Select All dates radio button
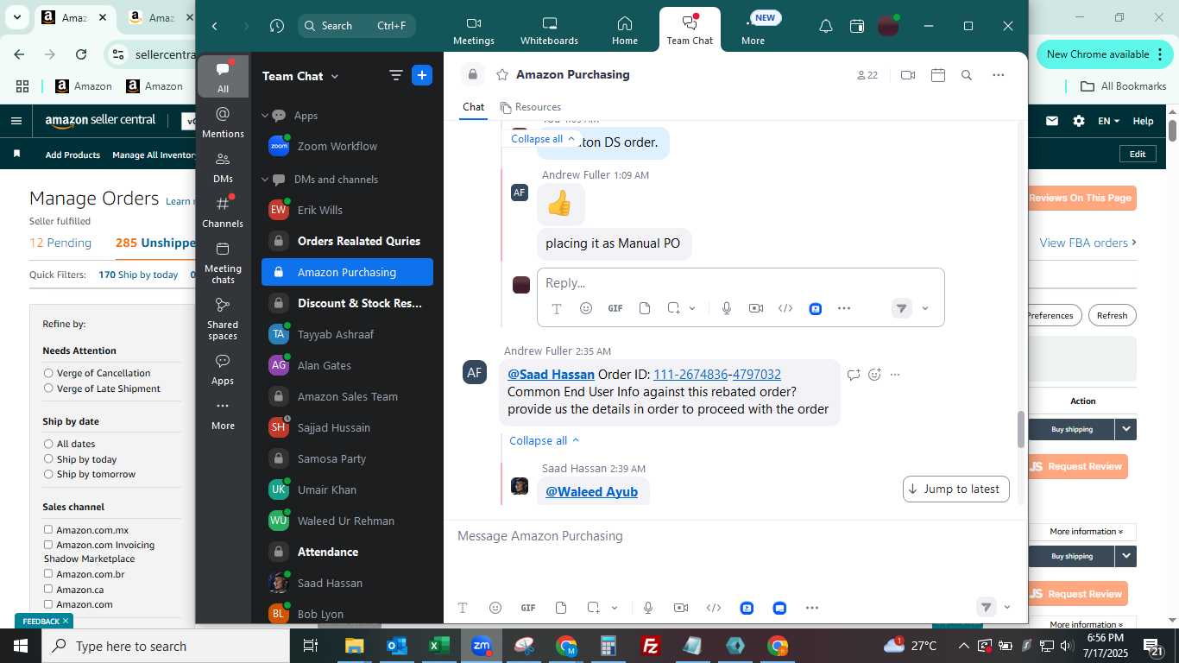Image resolution: width=1179 pixels, height=663 pixels. pos(48,444)
